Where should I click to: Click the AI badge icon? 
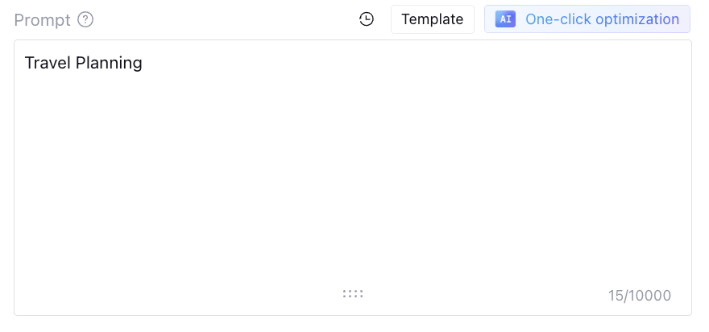505,19
